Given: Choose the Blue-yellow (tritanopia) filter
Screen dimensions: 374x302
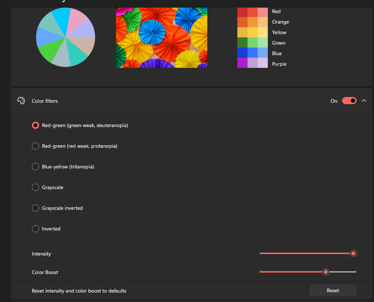Looking at the screenshot, I should pyautogui.click(x=36, y=167).
